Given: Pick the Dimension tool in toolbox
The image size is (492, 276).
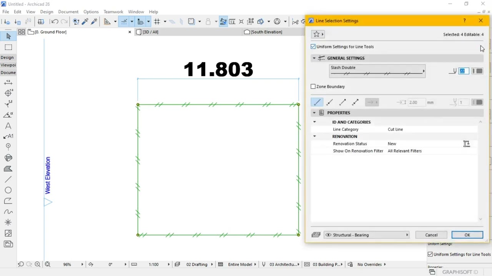Looking at the screenshot, I should pos(8,82).
